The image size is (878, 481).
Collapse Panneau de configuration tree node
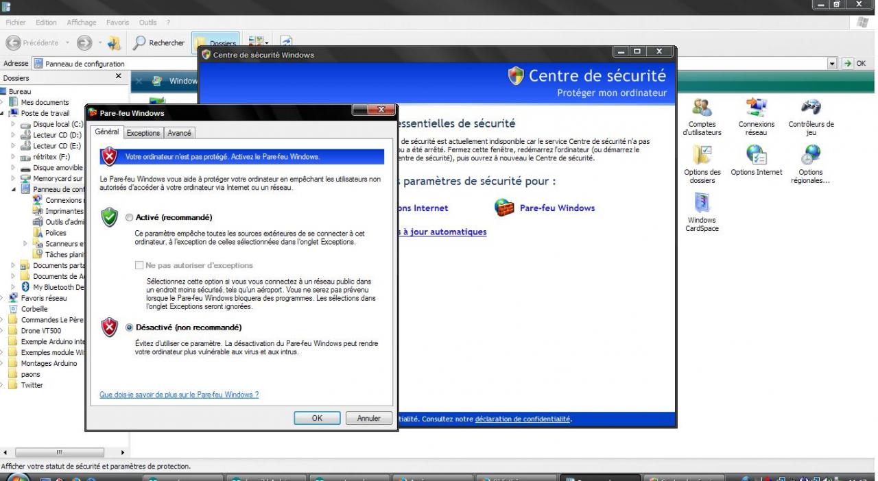(x=15, y=189)
